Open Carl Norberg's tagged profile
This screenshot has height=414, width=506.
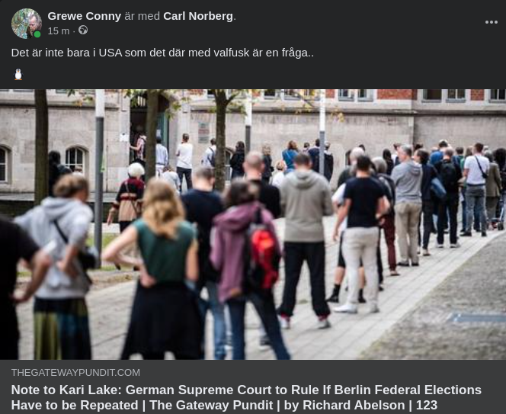point(198,16)
